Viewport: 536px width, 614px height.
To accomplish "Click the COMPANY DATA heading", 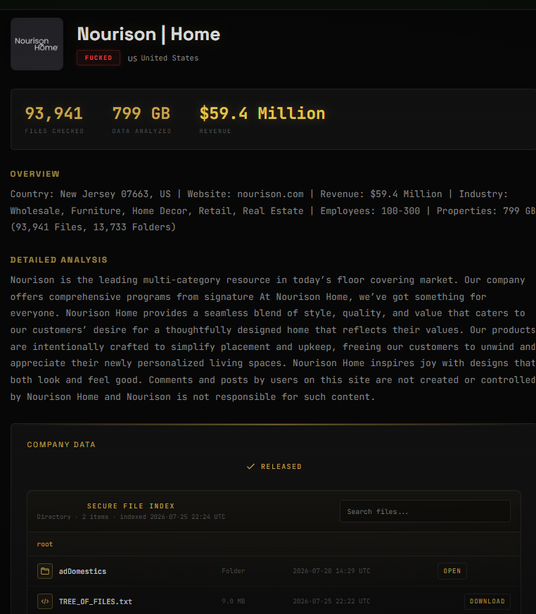I will [61, 444].
